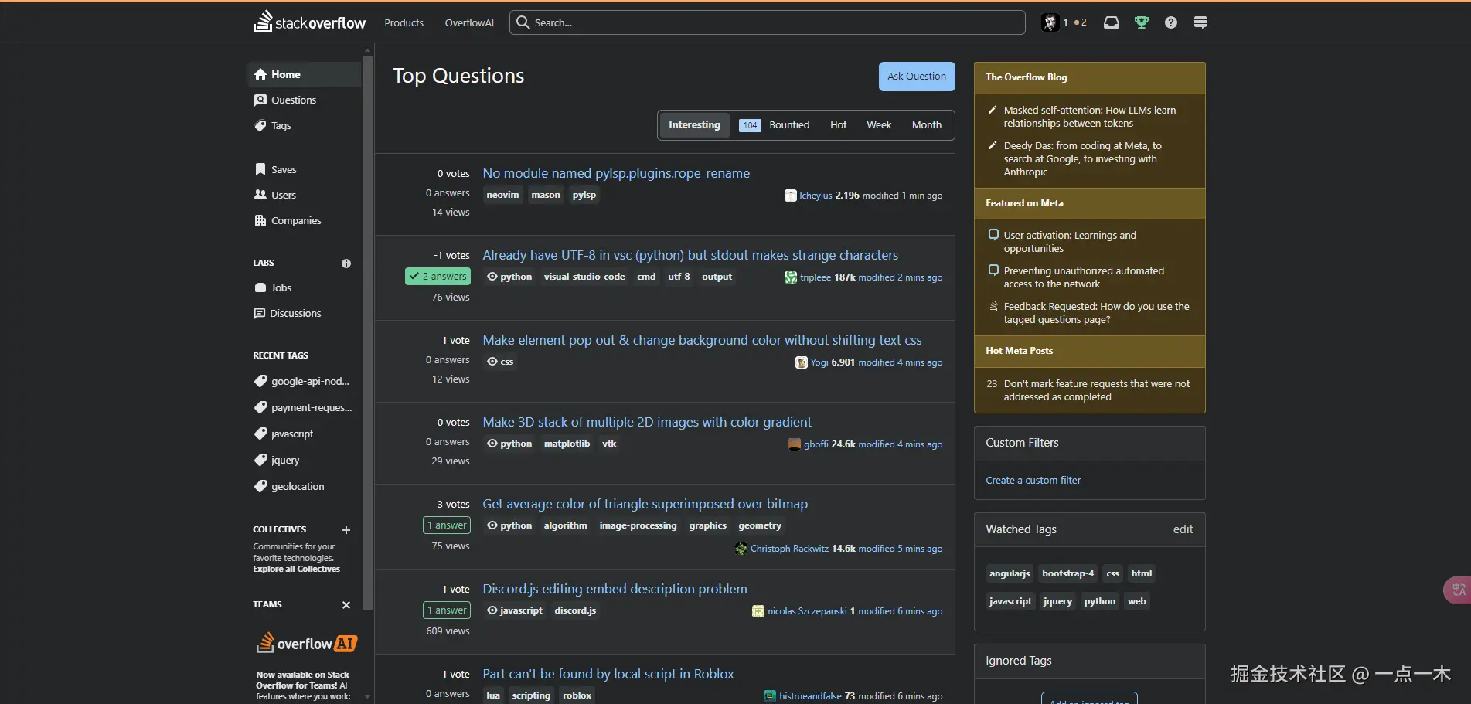1471x704 pixels.
Task: Select the Month tab
Action: pyautogui.click(x=926, y=124)
